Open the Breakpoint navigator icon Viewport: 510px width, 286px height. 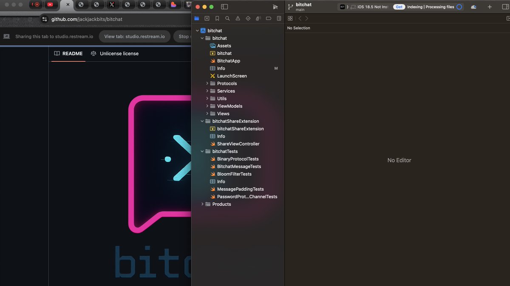point(269,19)
